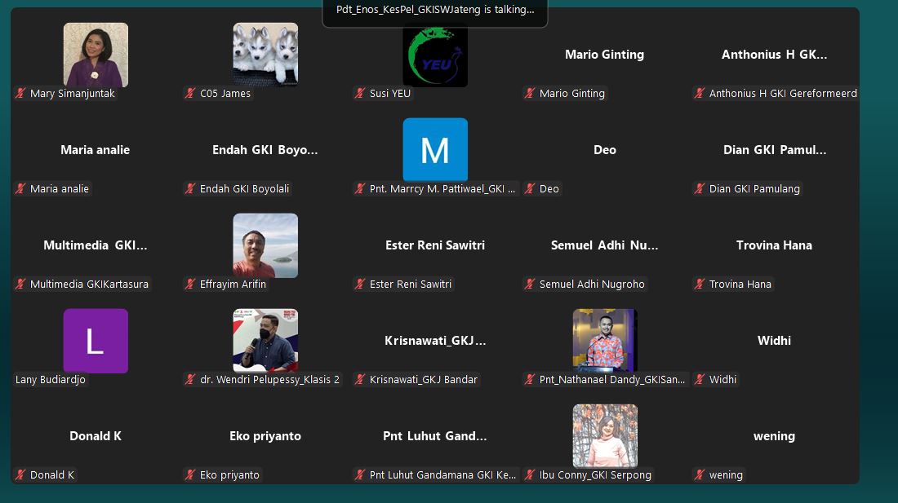Click the 'Pnt. Marrcy M. Pattiwael_GKI ...' name label
This screenshot has width=898, height=503.
(442, 188)
